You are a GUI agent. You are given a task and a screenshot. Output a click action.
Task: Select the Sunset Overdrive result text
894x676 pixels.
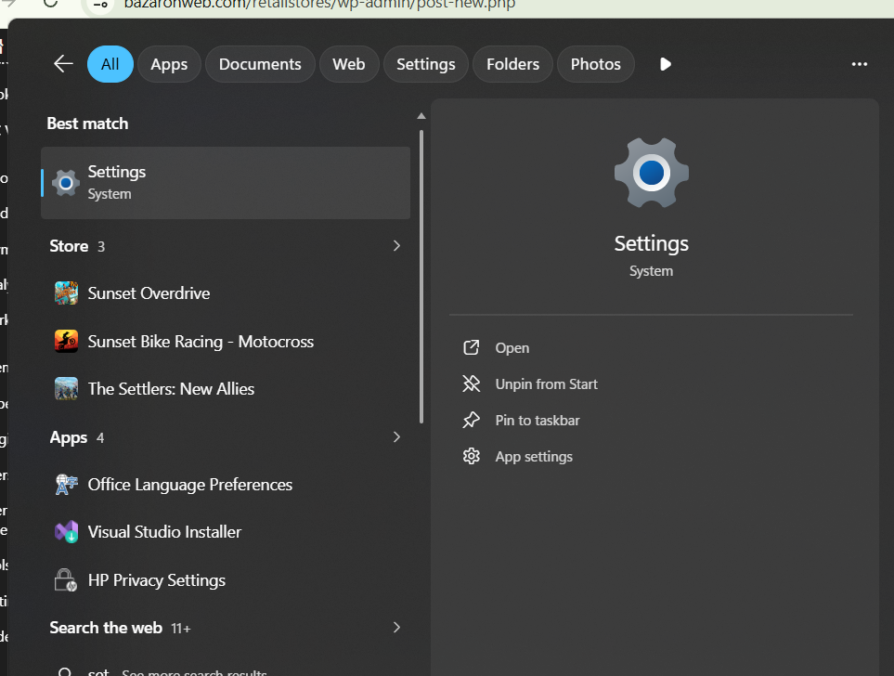click(x=149, y=293)
